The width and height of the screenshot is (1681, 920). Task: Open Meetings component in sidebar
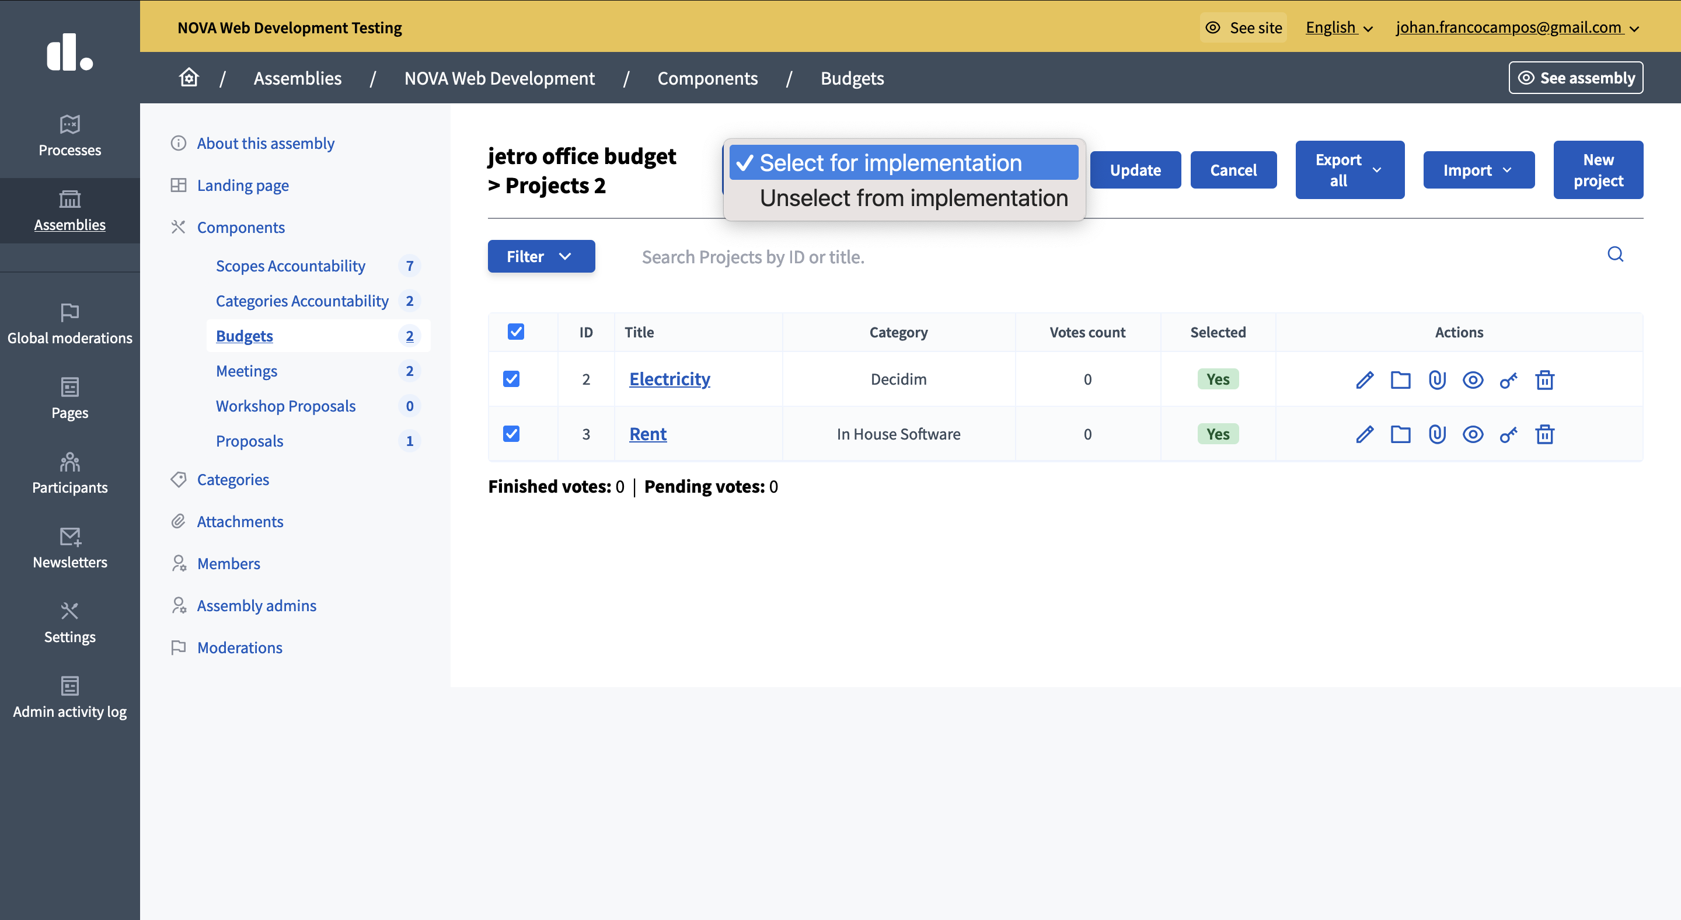[247, 371]
